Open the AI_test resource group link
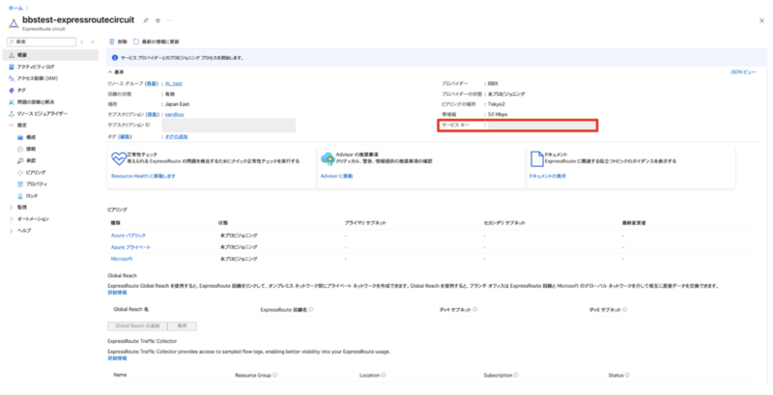The image size is (773, 395). coord(174,84)
